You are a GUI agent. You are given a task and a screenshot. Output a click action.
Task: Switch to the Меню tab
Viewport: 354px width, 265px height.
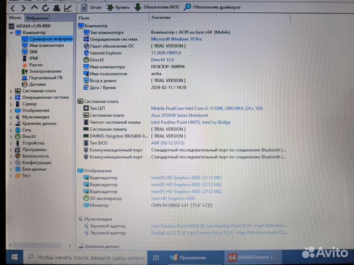(x=15, y=18)
